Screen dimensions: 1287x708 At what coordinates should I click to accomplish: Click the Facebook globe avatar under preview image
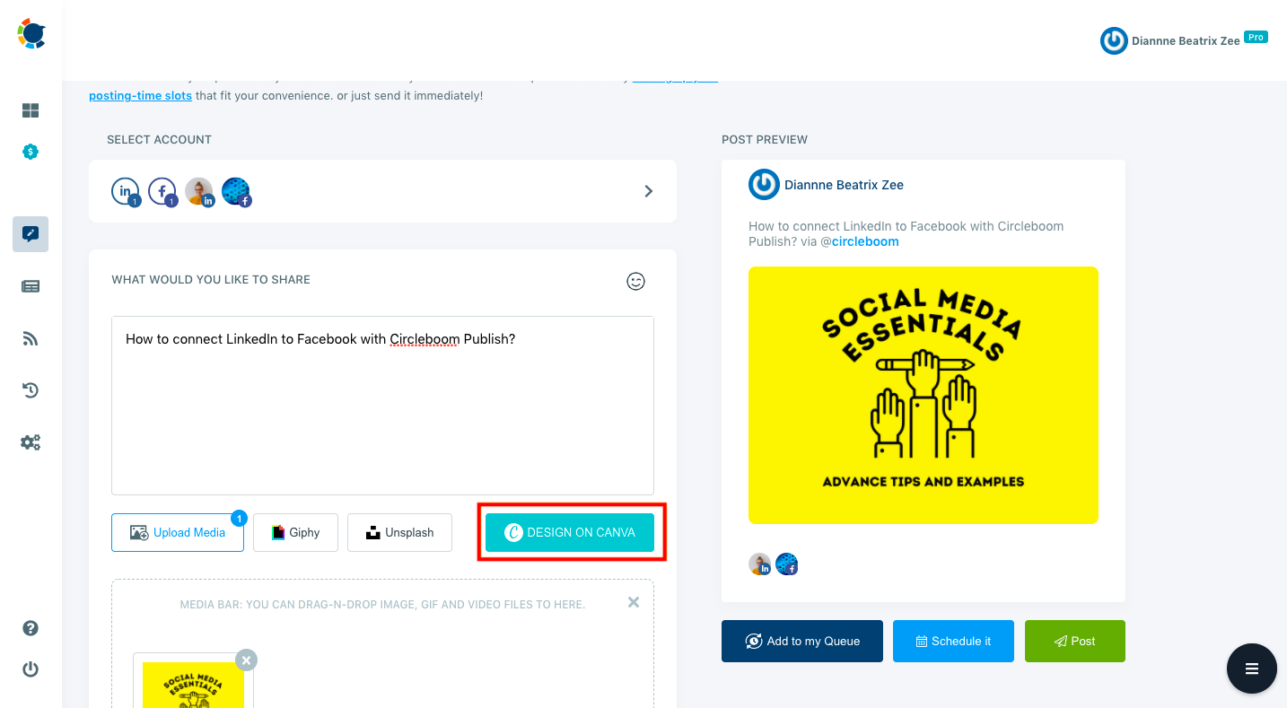787,564
